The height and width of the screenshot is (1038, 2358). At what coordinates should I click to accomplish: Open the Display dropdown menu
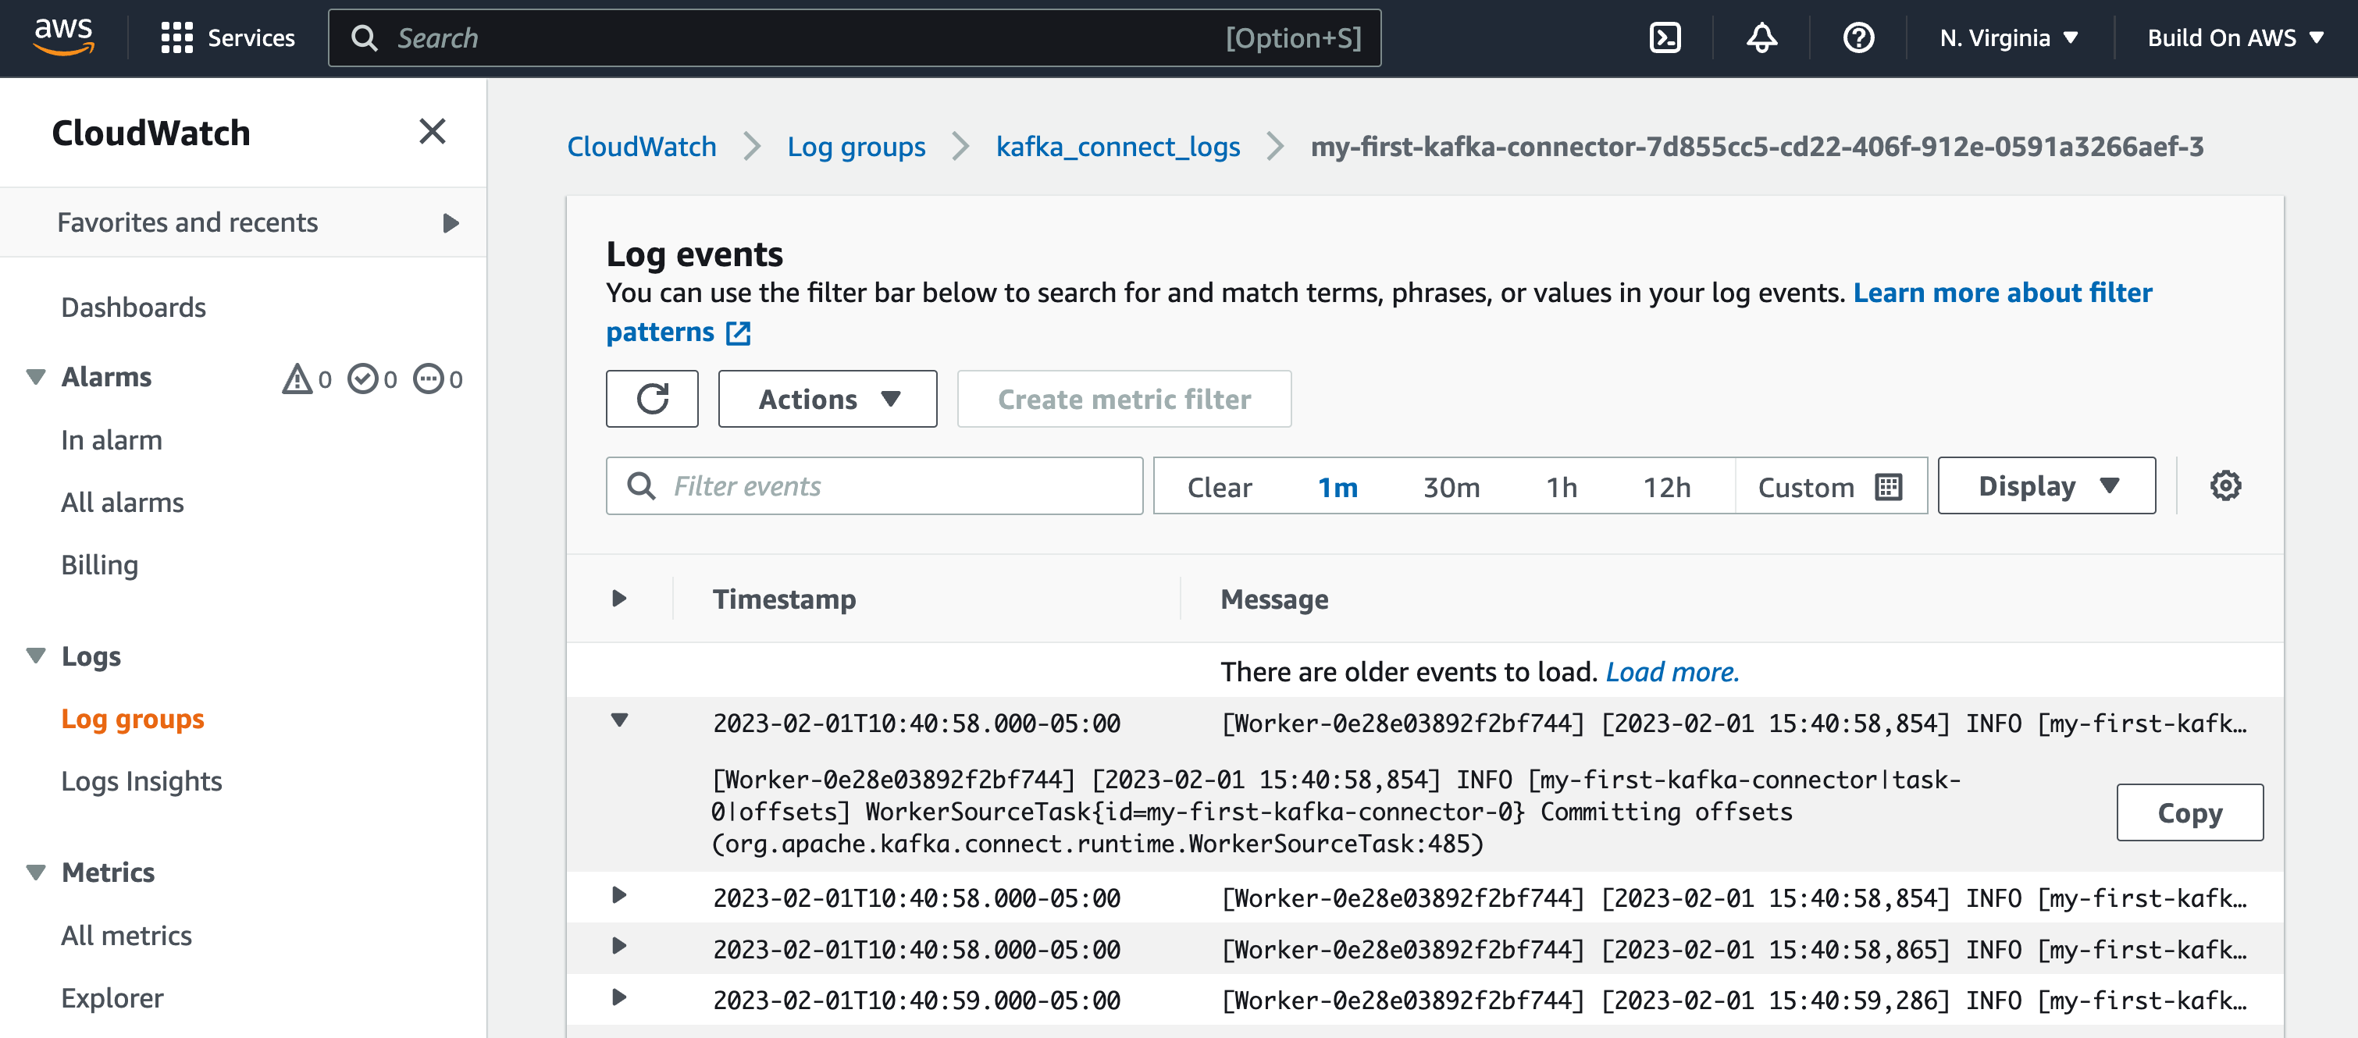[x=2046, y=486]
